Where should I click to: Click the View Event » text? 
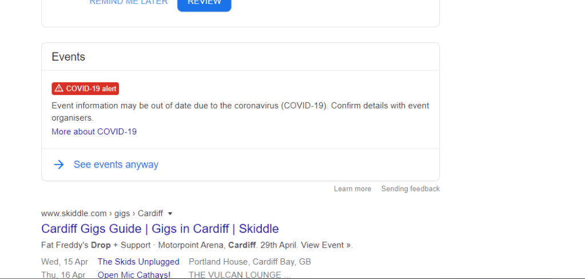point(326,245)
